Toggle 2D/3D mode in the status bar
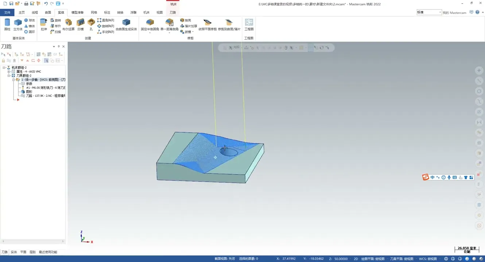Screen dimensions: 485x262 356,259
